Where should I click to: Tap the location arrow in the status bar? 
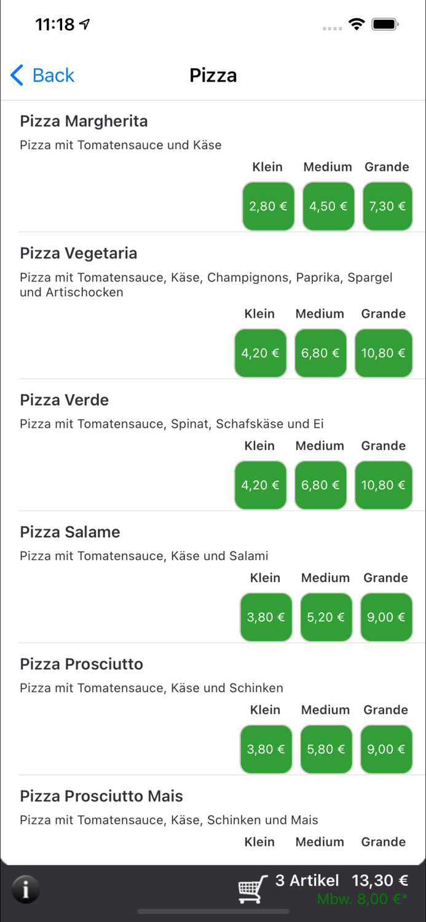point(84,23)
